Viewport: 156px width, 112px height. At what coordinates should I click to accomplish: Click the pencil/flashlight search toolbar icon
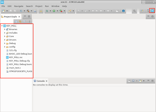point(70,11)
